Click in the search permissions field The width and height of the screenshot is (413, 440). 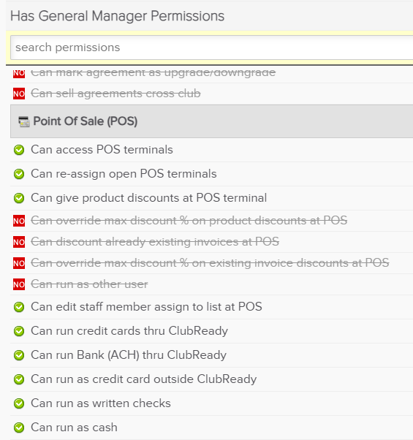(x=211, y=48)
